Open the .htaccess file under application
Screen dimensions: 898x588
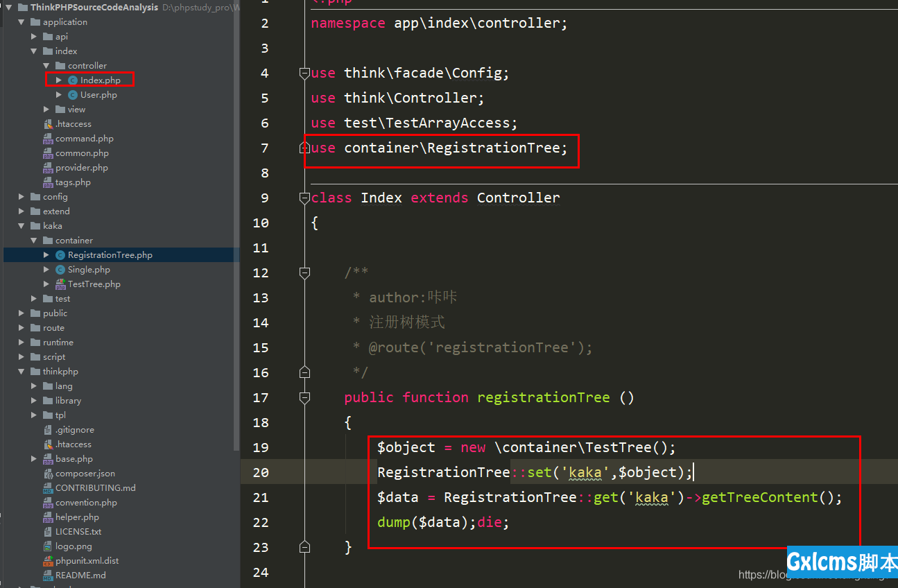[x=74, y=124]
